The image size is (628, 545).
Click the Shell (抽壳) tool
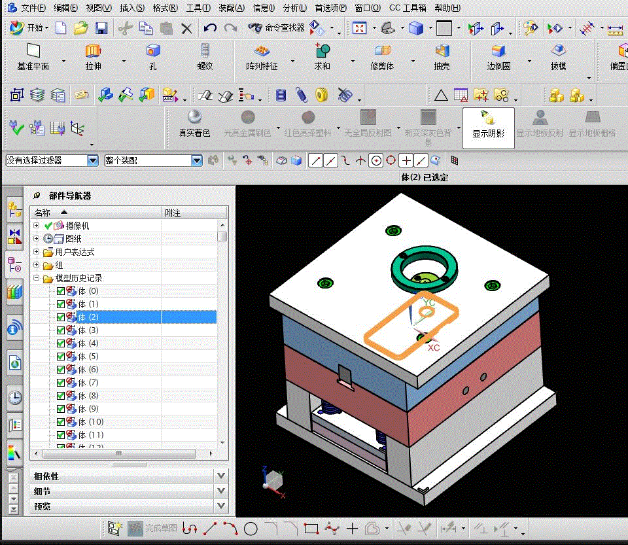click(x=442, y=58)
